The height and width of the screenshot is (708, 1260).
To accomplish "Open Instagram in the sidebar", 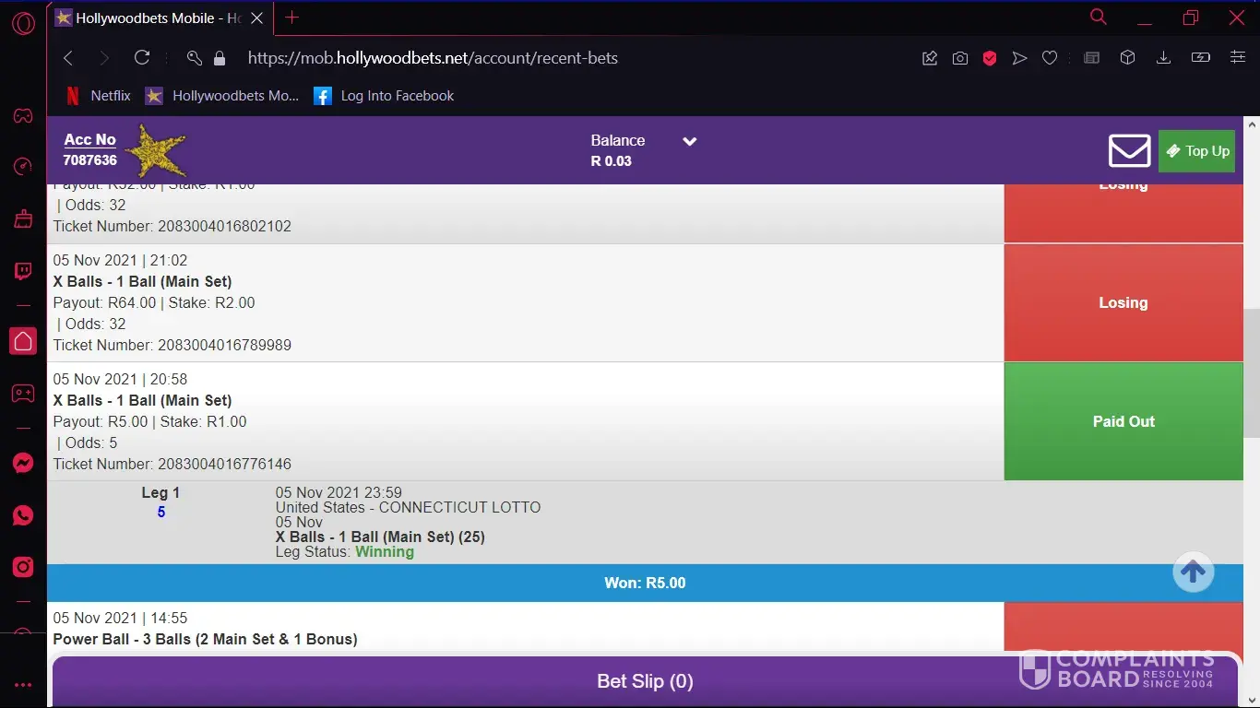I will pyautogui.click(x=23, y=567).
